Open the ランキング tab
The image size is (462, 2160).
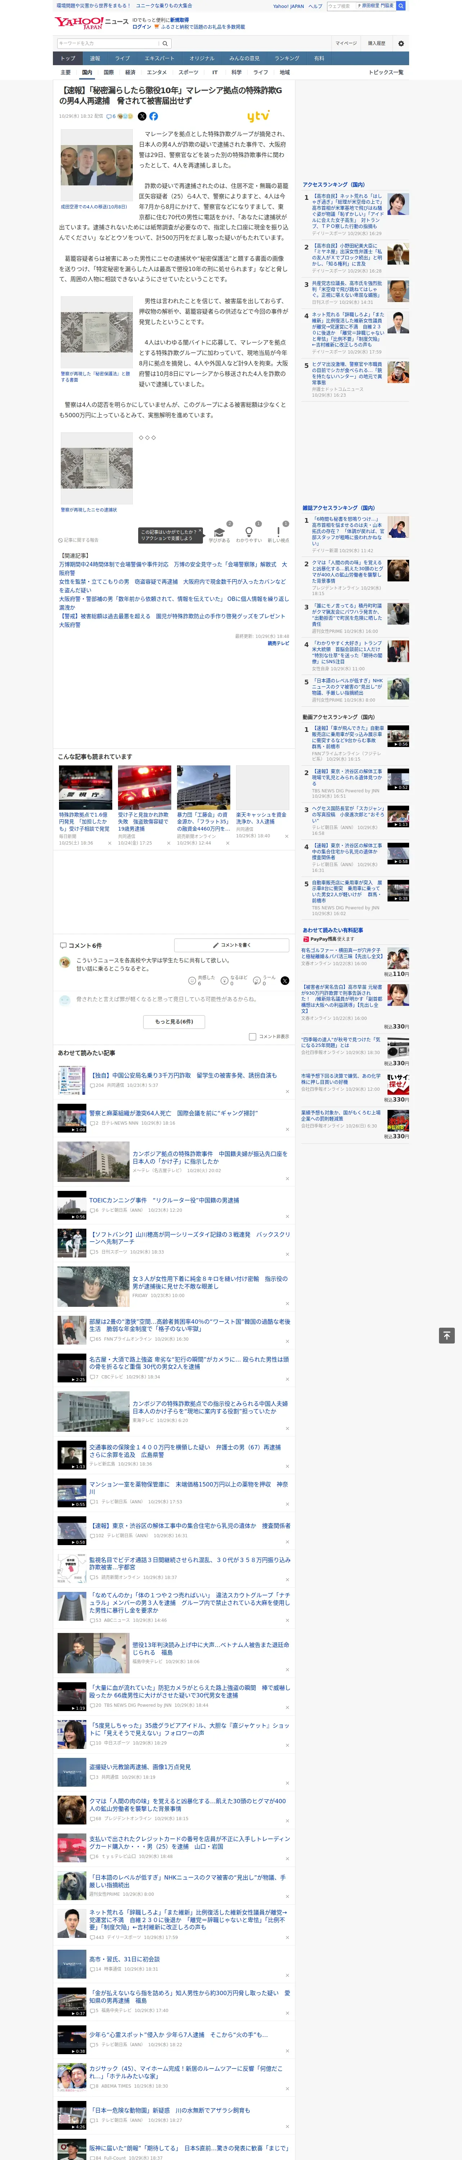pos(287,59)
